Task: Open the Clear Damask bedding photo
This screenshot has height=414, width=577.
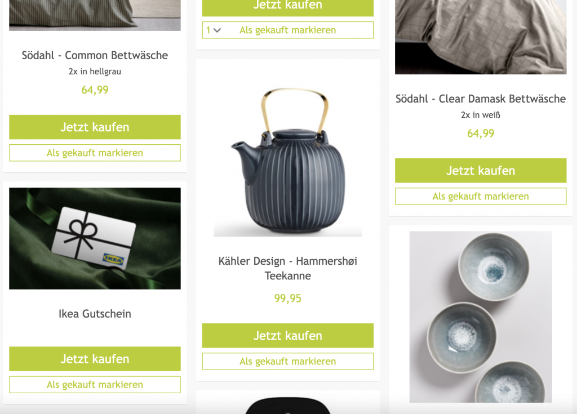Action: point(481,37)
